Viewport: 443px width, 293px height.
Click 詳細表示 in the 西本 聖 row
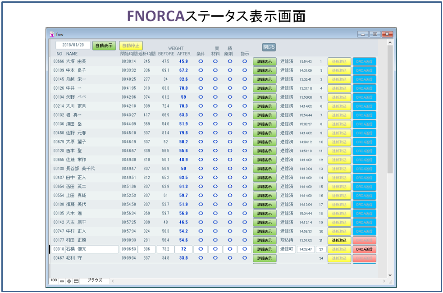265,151
